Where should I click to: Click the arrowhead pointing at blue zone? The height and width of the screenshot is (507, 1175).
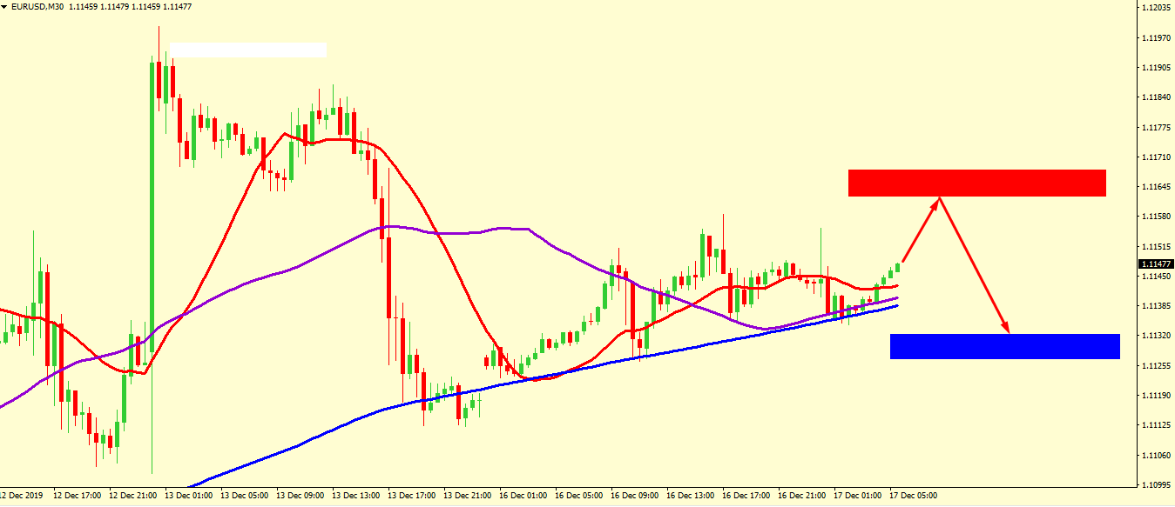1006,329
